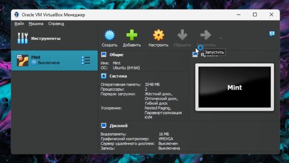
Task: Click the Mint preview thumbnail
Action: [234, 87]
